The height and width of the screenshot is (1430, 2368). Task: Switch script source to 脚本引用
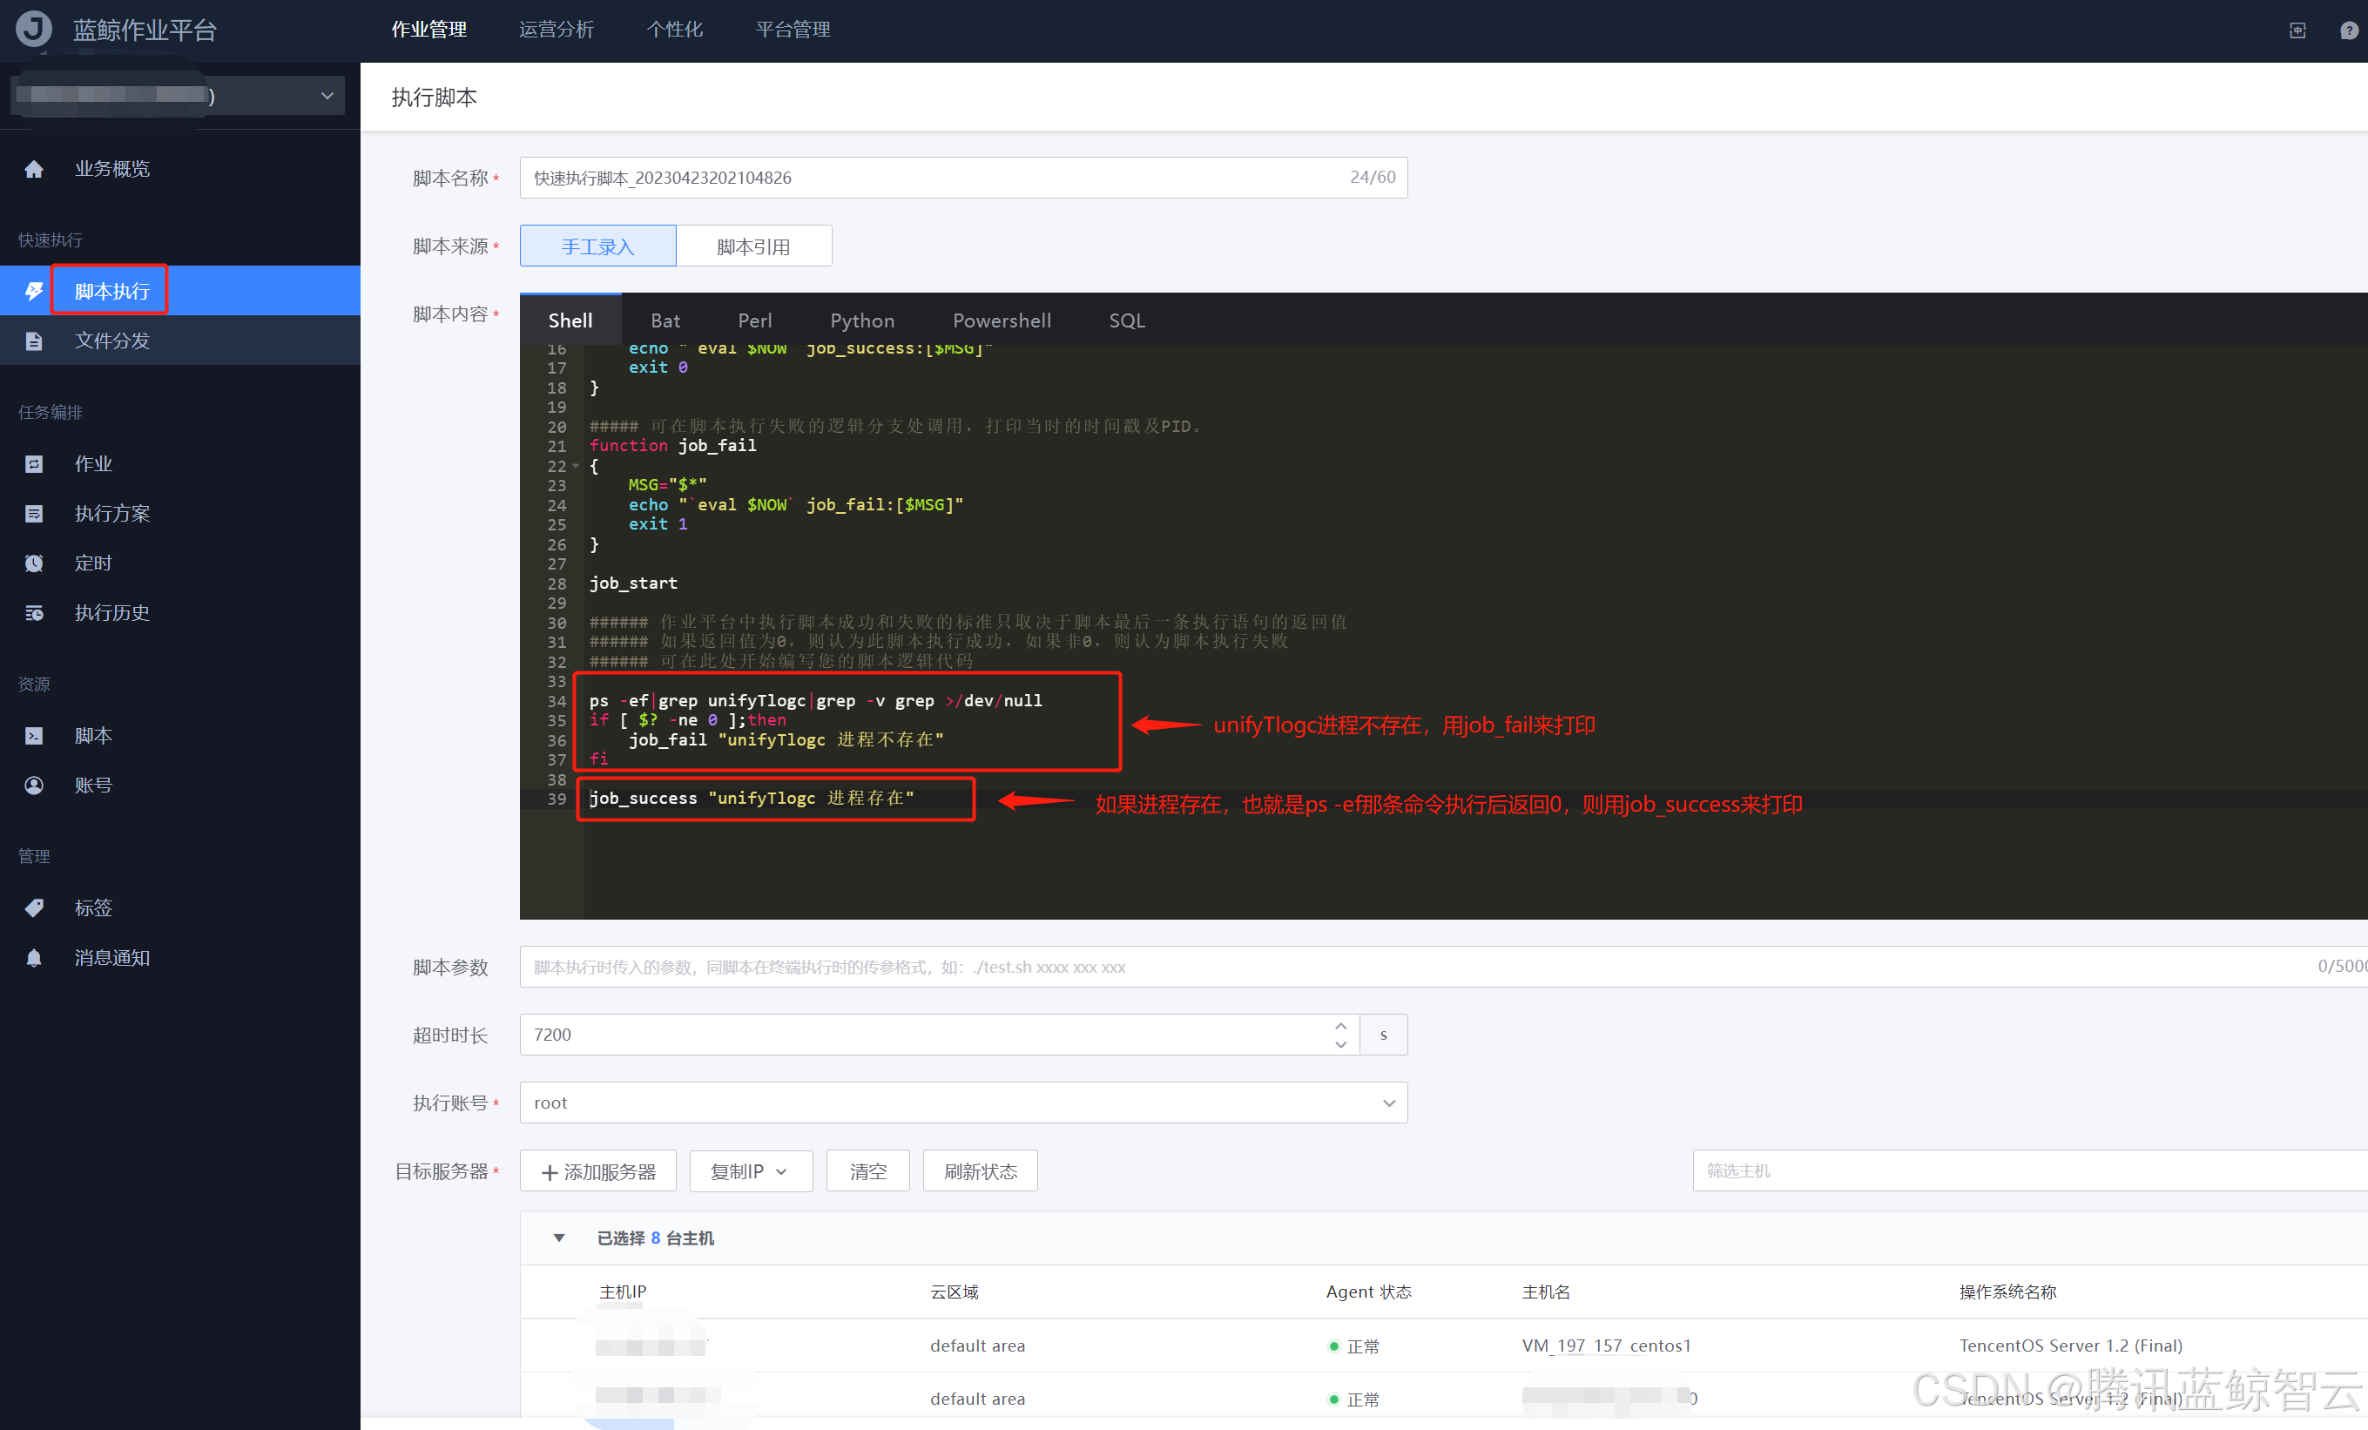(x=753, y=247)
